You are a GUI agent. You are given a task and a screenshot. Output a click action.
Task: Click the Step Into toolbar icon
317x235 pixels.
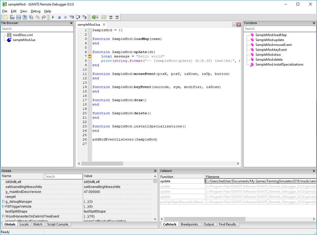(72, 17)
